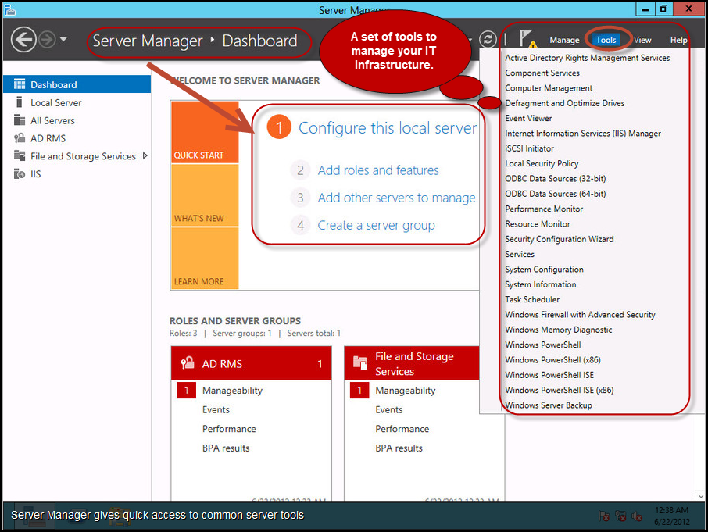Expand File and Storage Services submenu arrow
708x532 pixels.
coord(145,155)
